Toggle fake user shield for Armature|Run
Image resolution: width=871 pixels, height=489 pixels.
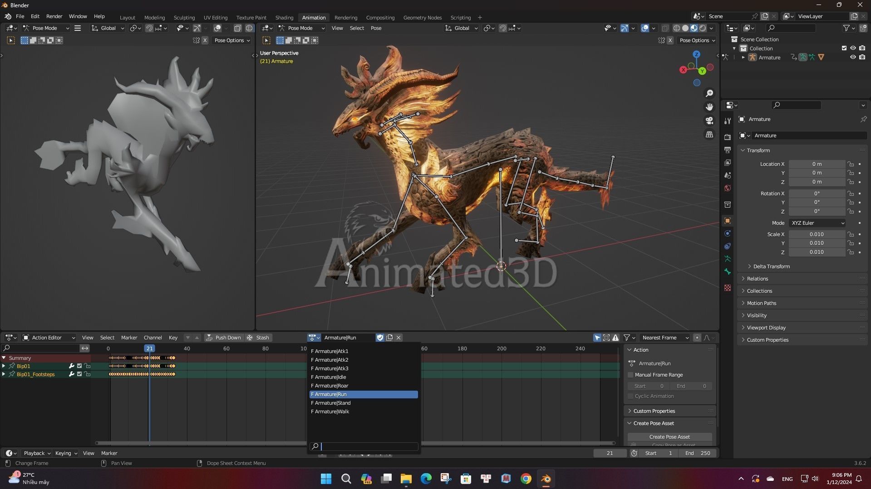point(380,338)
